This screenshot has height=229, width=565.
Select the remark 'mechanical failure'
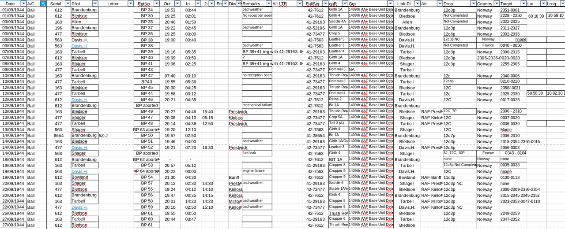point(256,105)
